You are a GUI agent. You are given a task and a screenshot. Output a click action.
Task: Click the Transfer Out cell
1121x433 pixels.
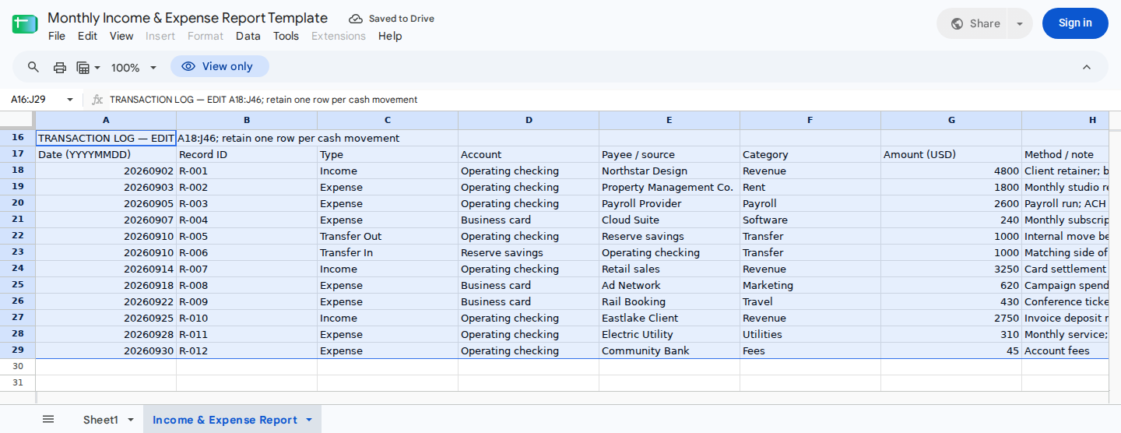(x=388, y=236)
